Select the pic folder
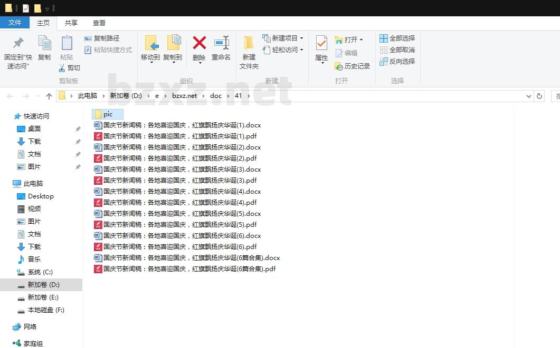Screen dimensions: 560x348 click(x=108, y=114)
